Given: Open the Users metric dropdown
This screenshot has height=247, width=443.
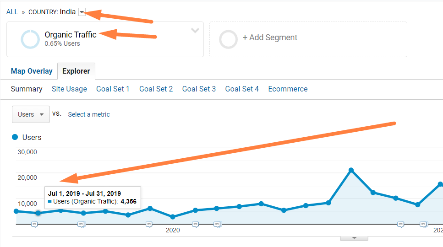Looking at the screenshot, I should (x=31, y=114).
